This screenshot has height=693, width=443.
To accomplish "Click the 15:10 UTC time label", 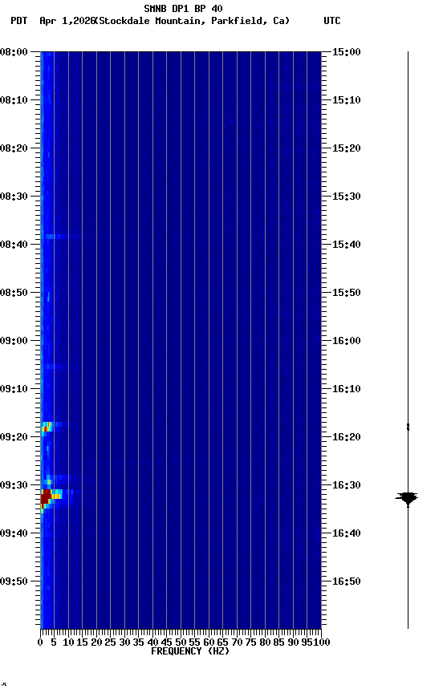I will (x=347, y=100).
